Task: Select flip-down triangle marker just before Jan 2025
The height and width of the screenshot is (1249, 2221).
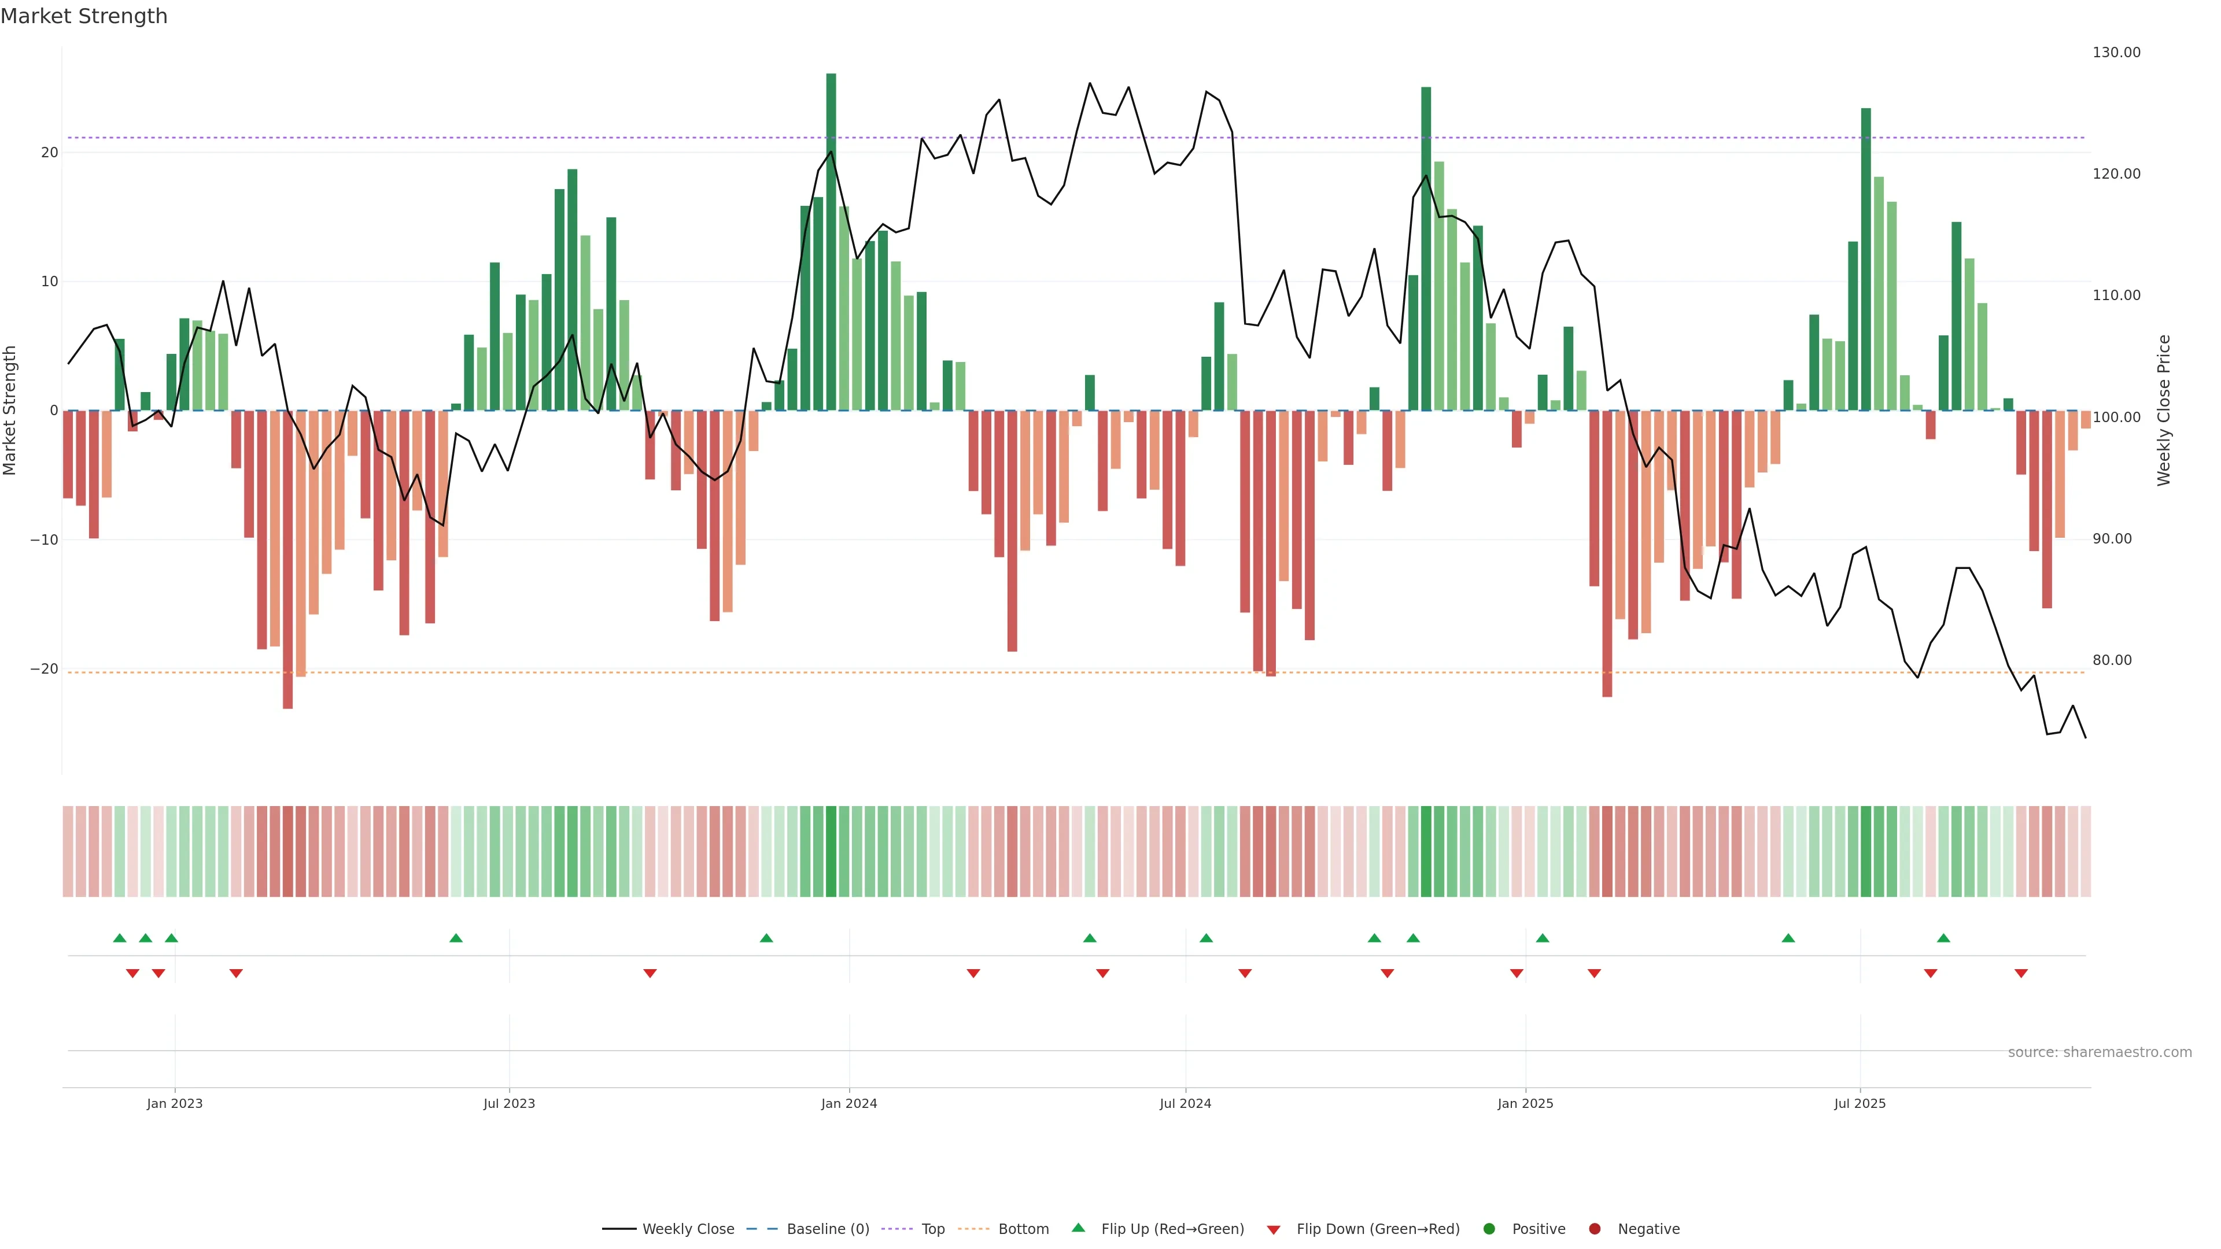Action: 1517,973
